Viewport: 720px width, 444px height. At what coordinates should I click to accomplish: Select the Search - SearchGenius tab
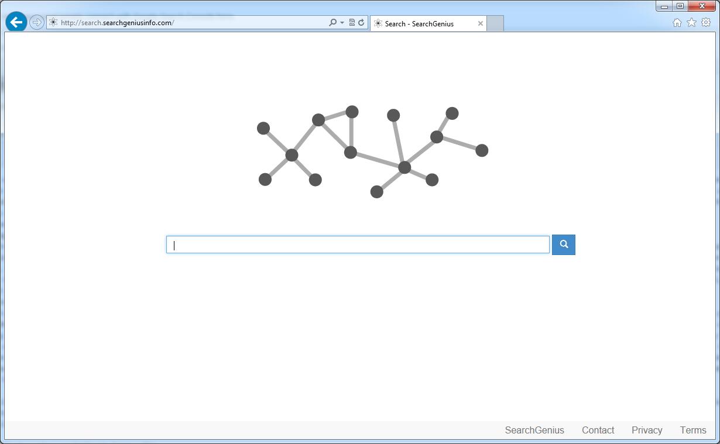[428, 23]
